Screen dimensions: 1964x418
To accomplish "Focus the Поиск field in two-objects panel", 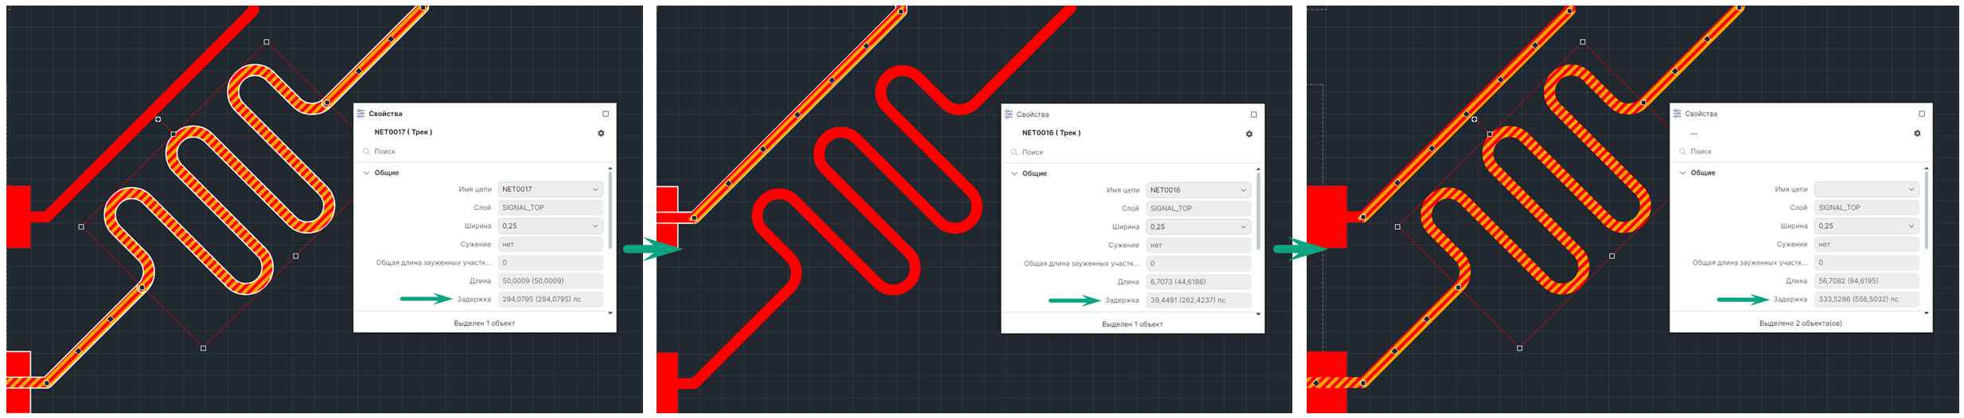I will pos(1802,151).
